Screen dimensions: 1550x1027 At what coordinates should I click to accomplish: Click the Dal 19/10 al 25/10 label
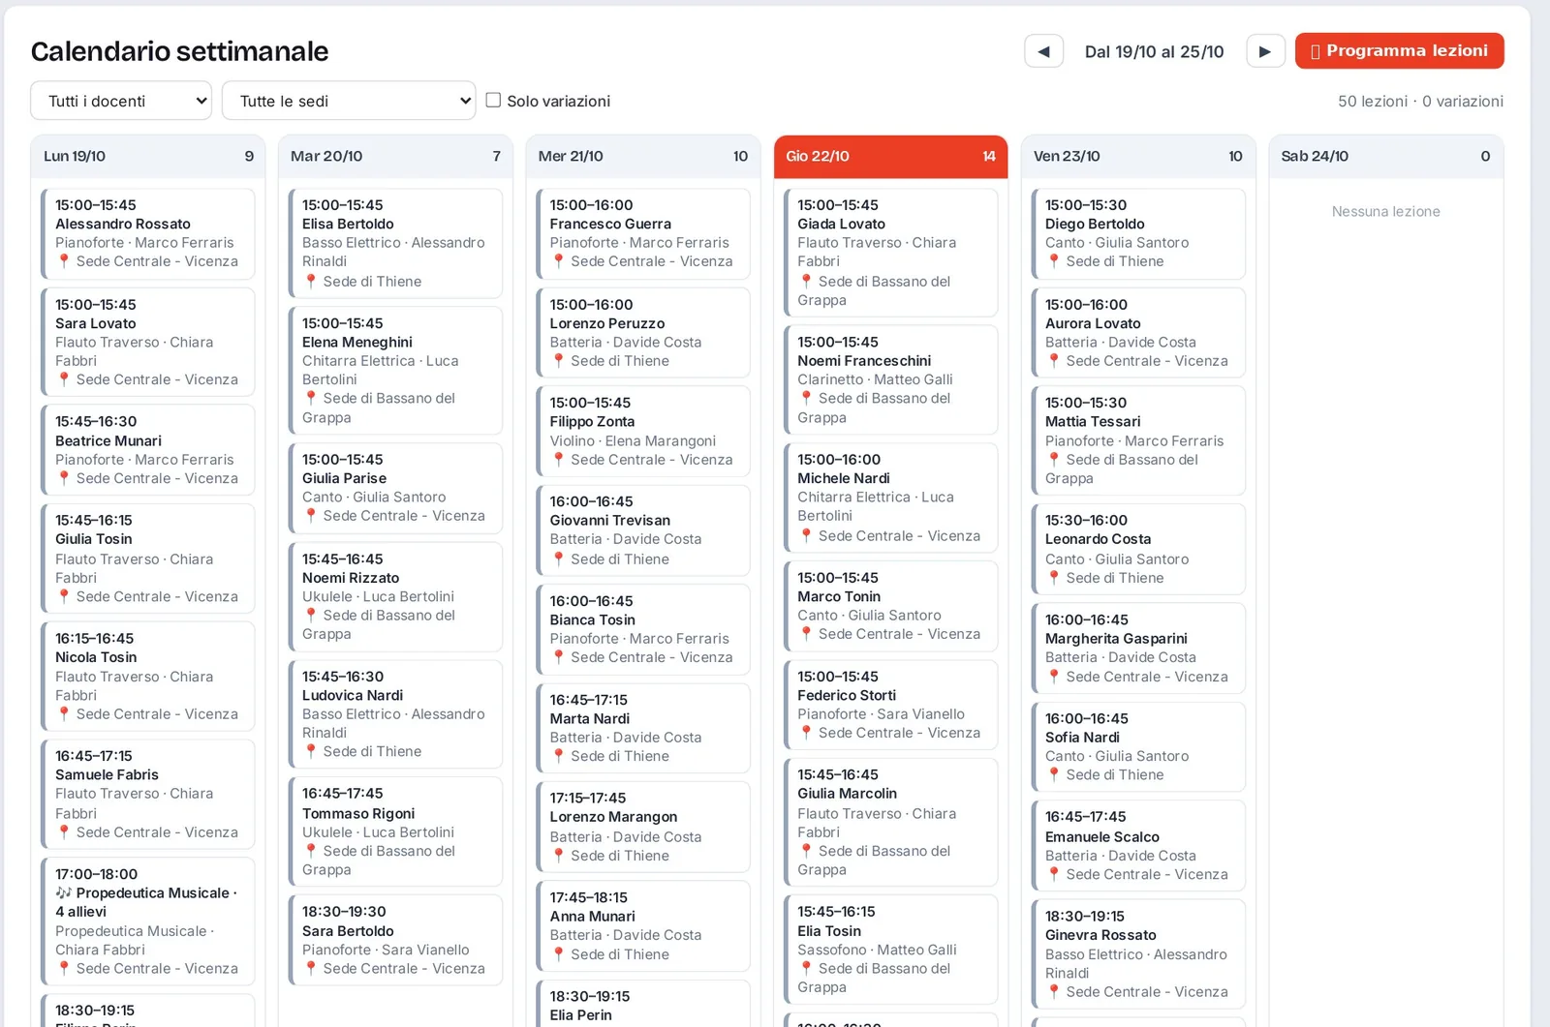(x=1155, y=51)
